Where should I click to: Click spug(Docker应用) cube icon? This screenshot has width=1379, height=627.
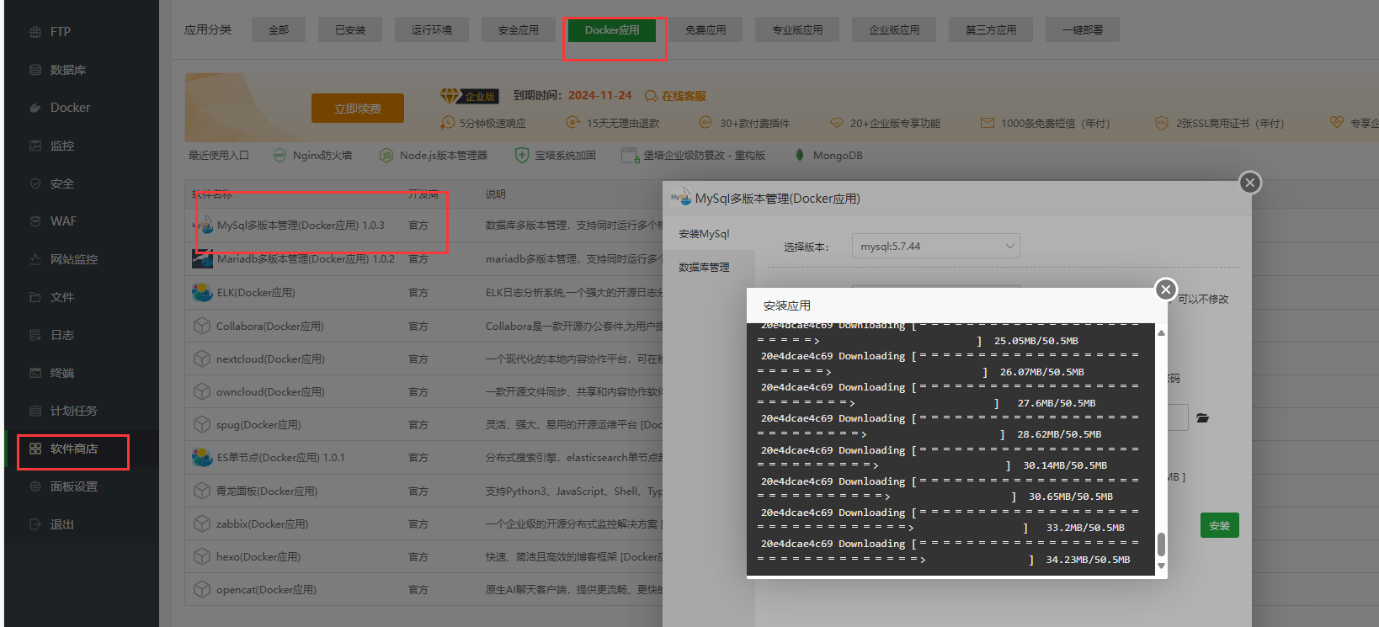tap(202, 424)
